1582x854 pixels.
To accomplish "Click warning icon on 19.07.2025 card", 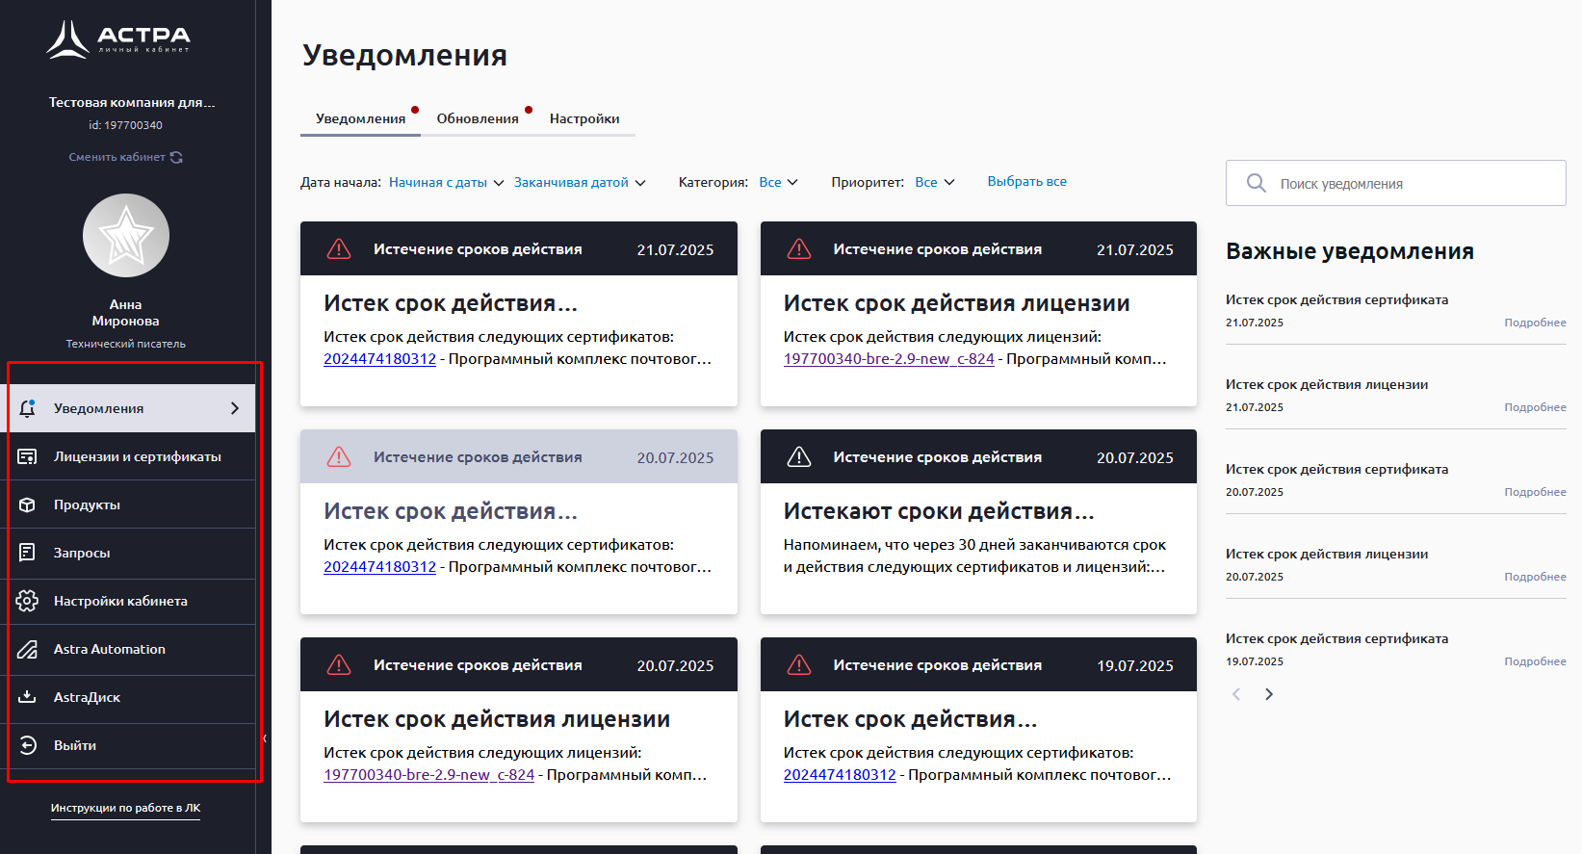I will point(799,665).
